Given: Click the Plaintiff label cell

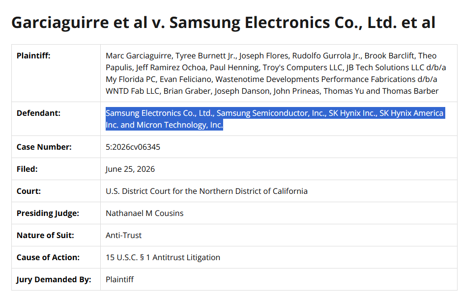Looking at the screenshot, I should tap(56, 73).
